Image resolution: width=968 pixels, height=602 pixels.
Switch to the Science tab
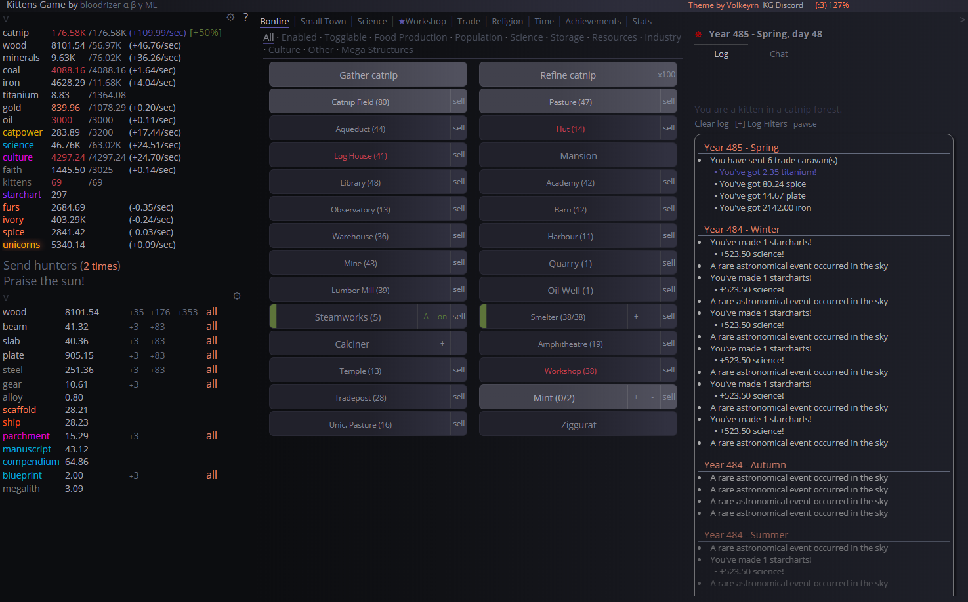(371, 22)
